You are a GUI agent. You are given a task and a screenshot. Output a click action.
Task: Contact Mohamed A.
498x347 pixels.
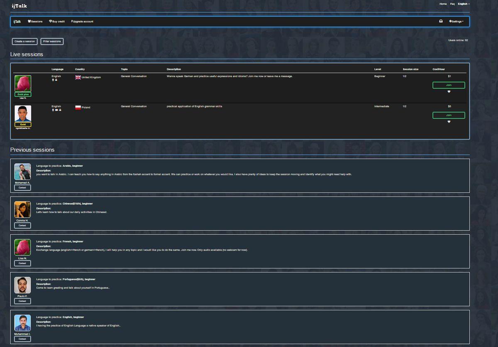22,187
